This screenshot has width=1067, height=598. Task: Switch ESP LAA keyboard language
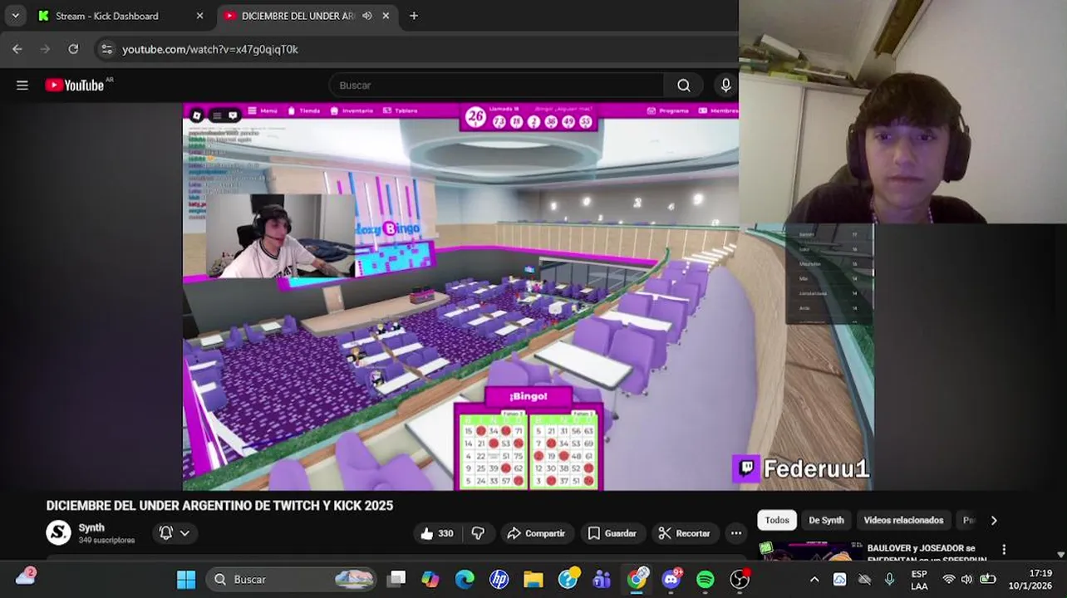click(919, 579)
